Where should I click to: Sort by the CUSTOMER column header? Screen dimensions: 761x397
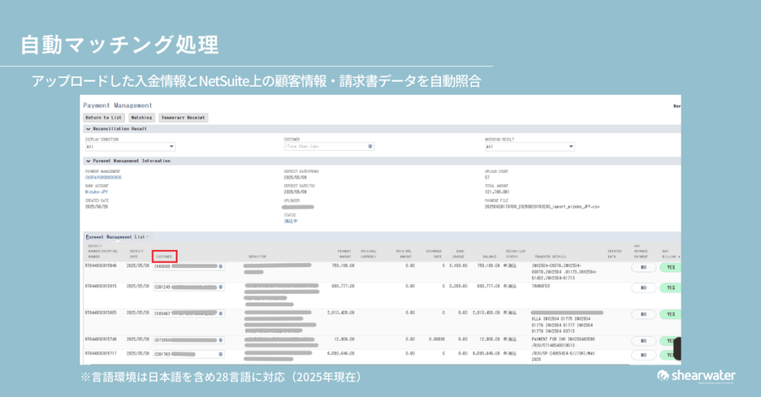pyautogui.click(x=164, y=257)
